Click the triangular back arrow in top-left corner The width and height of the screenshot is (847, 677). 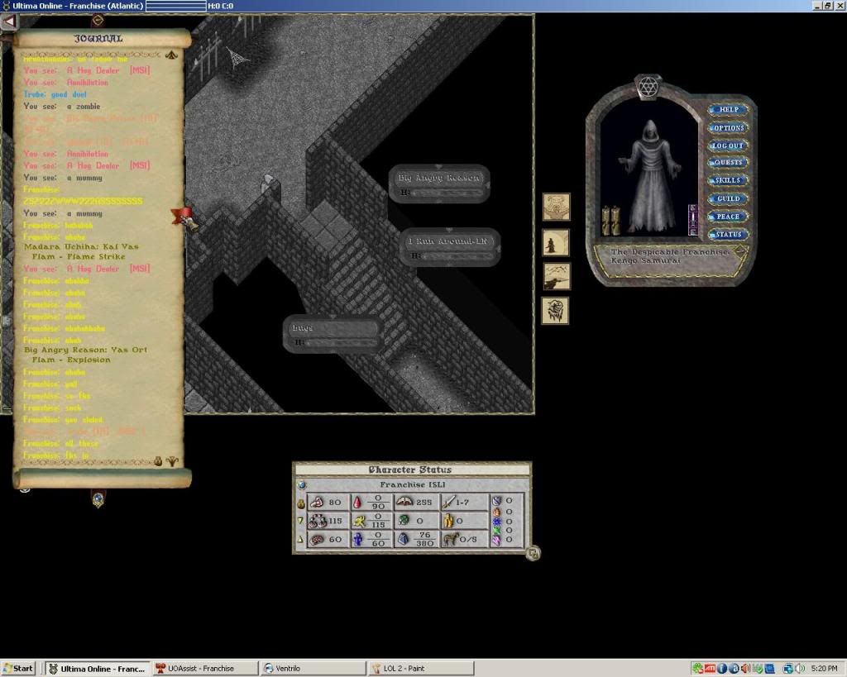pyautogui.click(x=9, y=21)
